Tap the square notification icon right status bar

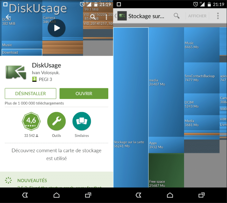pyautogui.click(x=119, y=4)
